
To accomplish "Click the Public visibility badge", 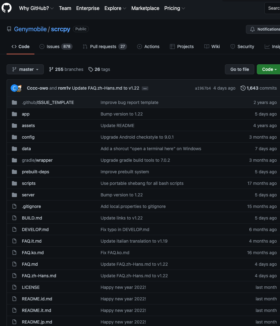I will (81, 29).
